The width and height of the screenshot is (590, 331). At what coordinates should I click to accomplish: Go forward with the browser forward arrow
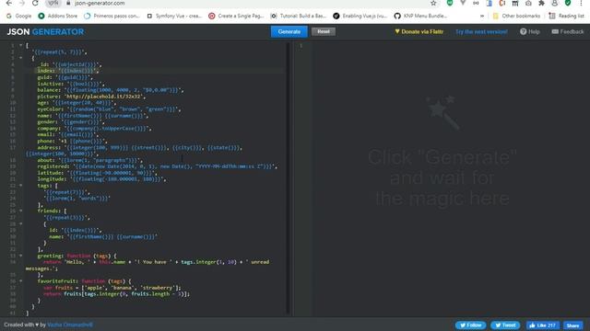click(22, 3)
